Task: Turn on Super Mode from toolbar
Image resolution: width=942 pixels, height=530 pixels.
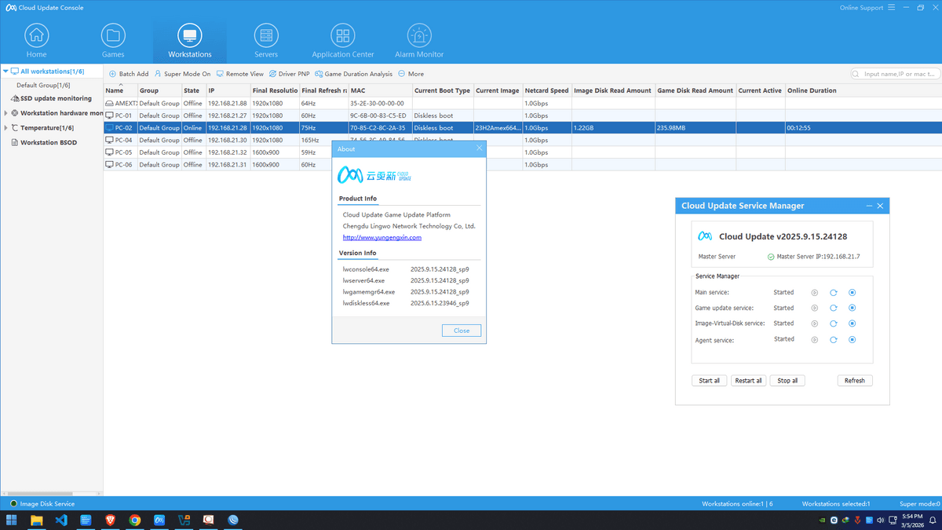Action: tap(158, 74)
